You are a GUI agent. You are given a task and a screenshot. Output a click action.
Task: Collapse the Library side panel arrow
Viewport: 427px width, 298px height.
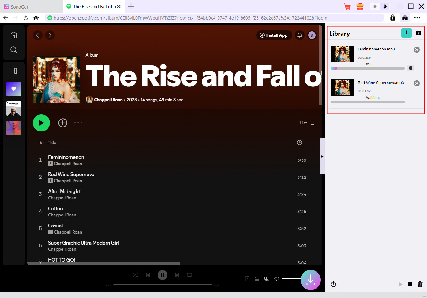click(x=322, y=156)
